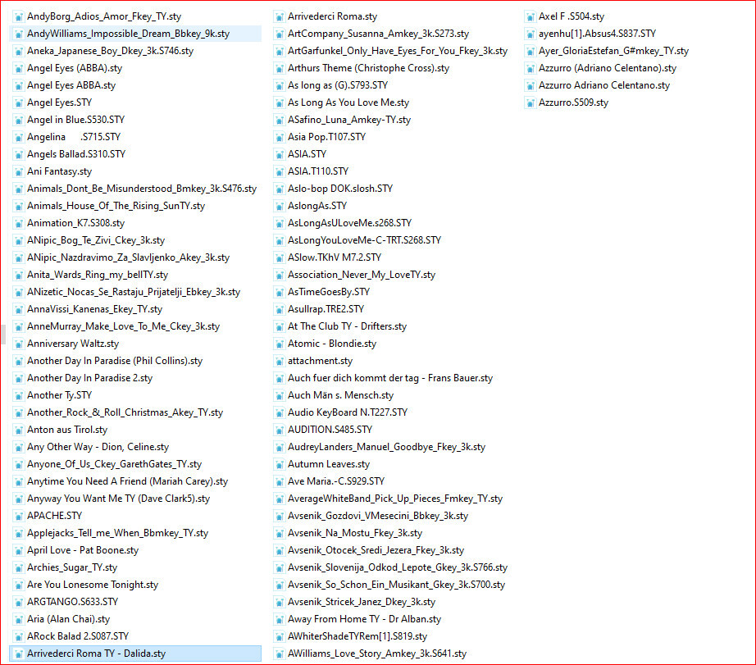
Task: Select Auch Män s. Mensch.sty
Action: click(x=341, y=395)
